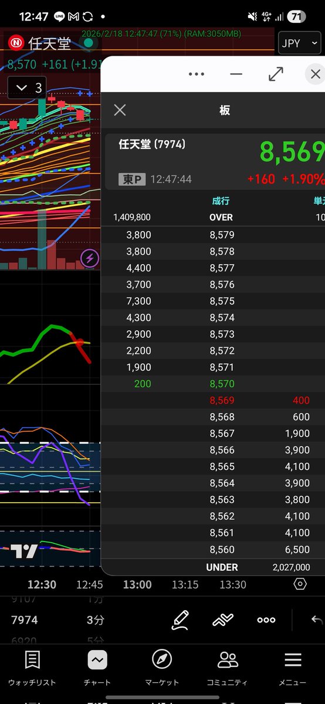Select ask price 8,579

[x=222, y=235]
